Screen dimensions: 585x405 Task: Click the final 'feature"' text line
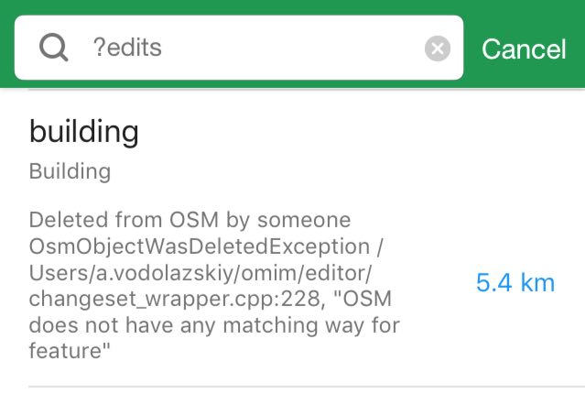tap(70, 351)
